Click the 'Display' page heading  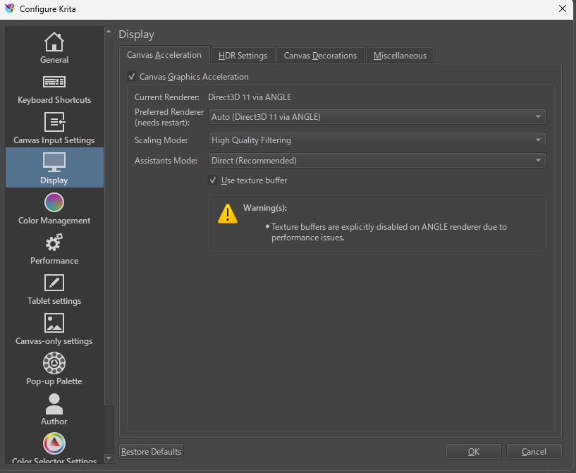(136, 35)
